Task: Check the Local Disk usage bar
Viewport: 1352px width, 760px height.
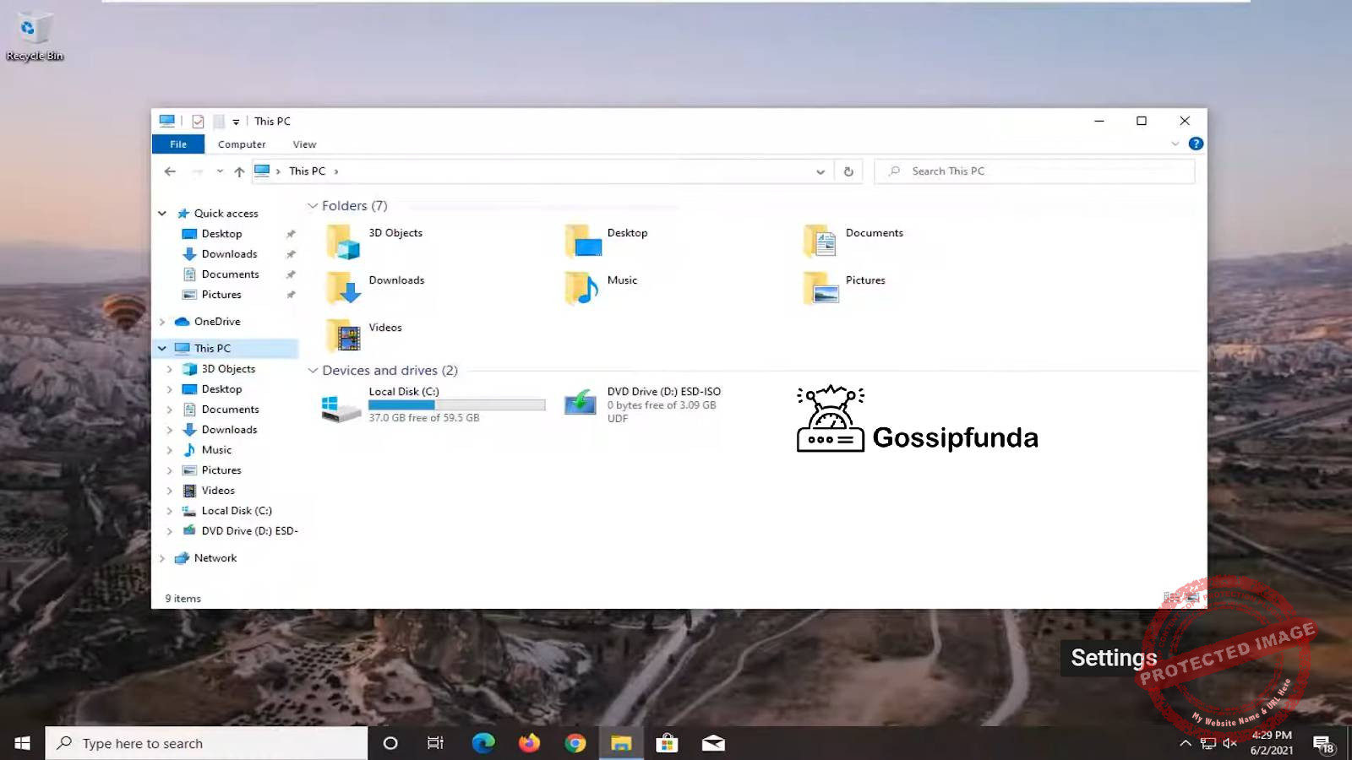Action: [x=456, y=404]
